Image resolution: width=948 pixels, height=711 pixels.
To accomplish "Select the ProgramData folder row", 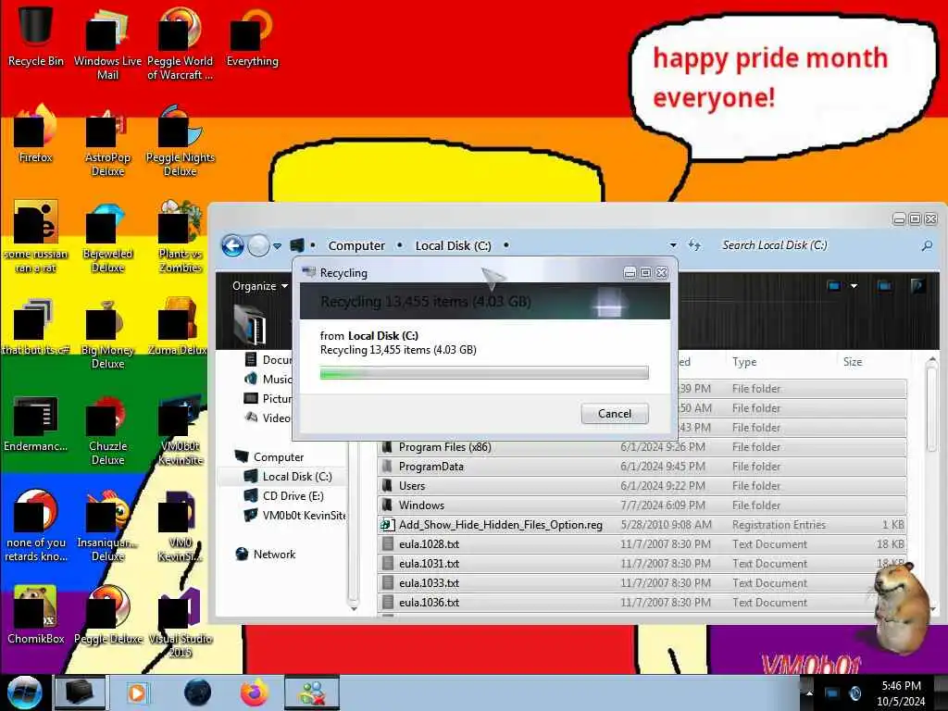I will [642, 467].
